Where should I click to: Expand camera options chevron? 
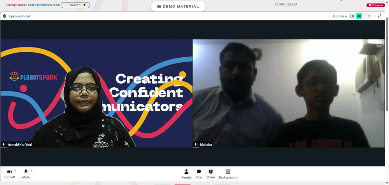coord(15,170)
